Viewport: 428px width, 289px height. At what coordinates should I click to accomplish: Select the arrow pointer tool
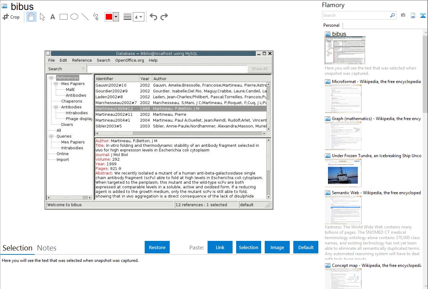[43, 17]
